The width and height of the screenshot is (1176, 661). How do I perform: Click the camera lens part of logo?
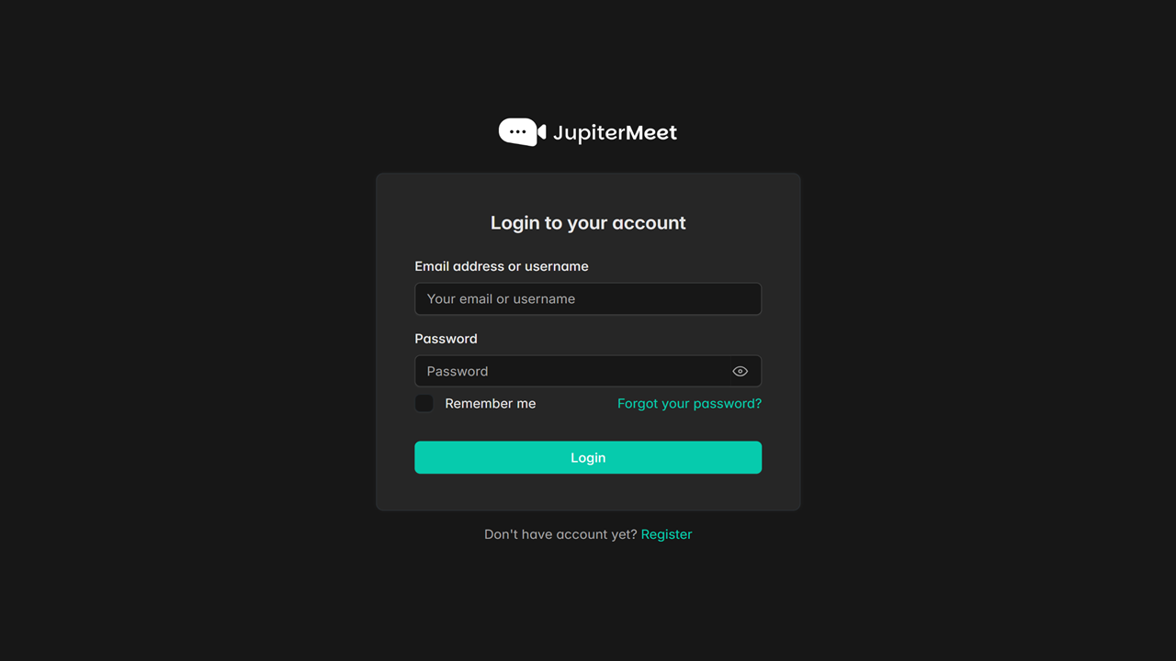542,132
